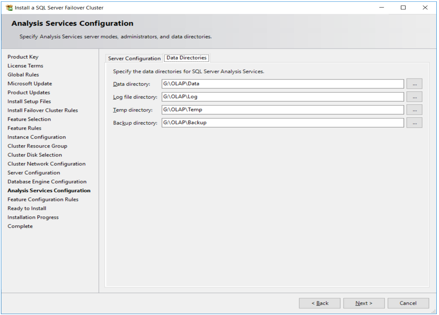Select Product Updates step in sidebar

(x=29, y=93)
